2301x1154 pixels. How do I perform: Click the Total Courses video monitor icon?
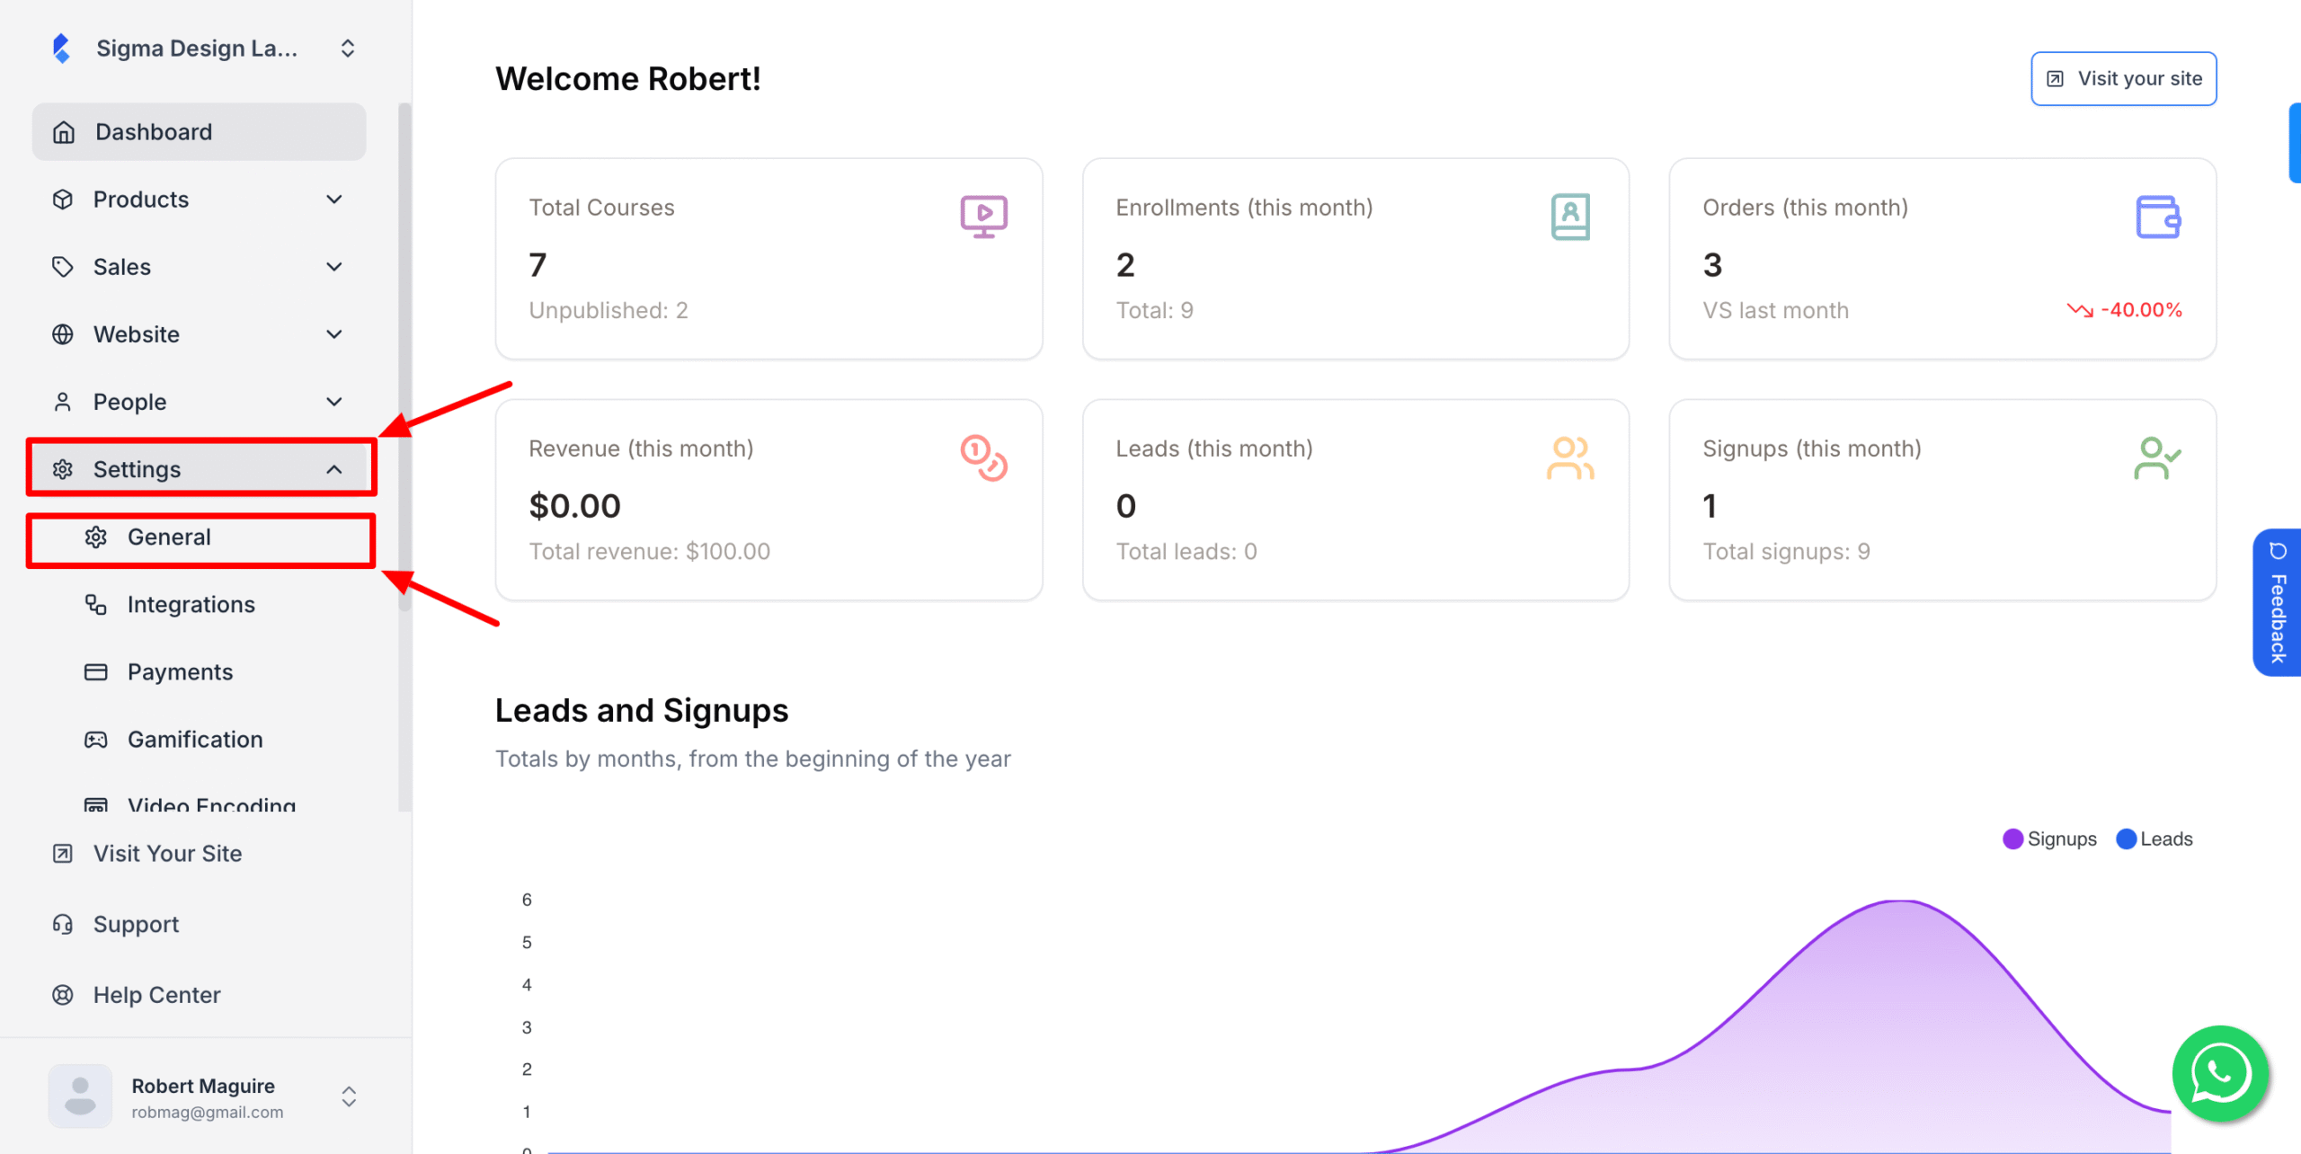tap(983, 217)
